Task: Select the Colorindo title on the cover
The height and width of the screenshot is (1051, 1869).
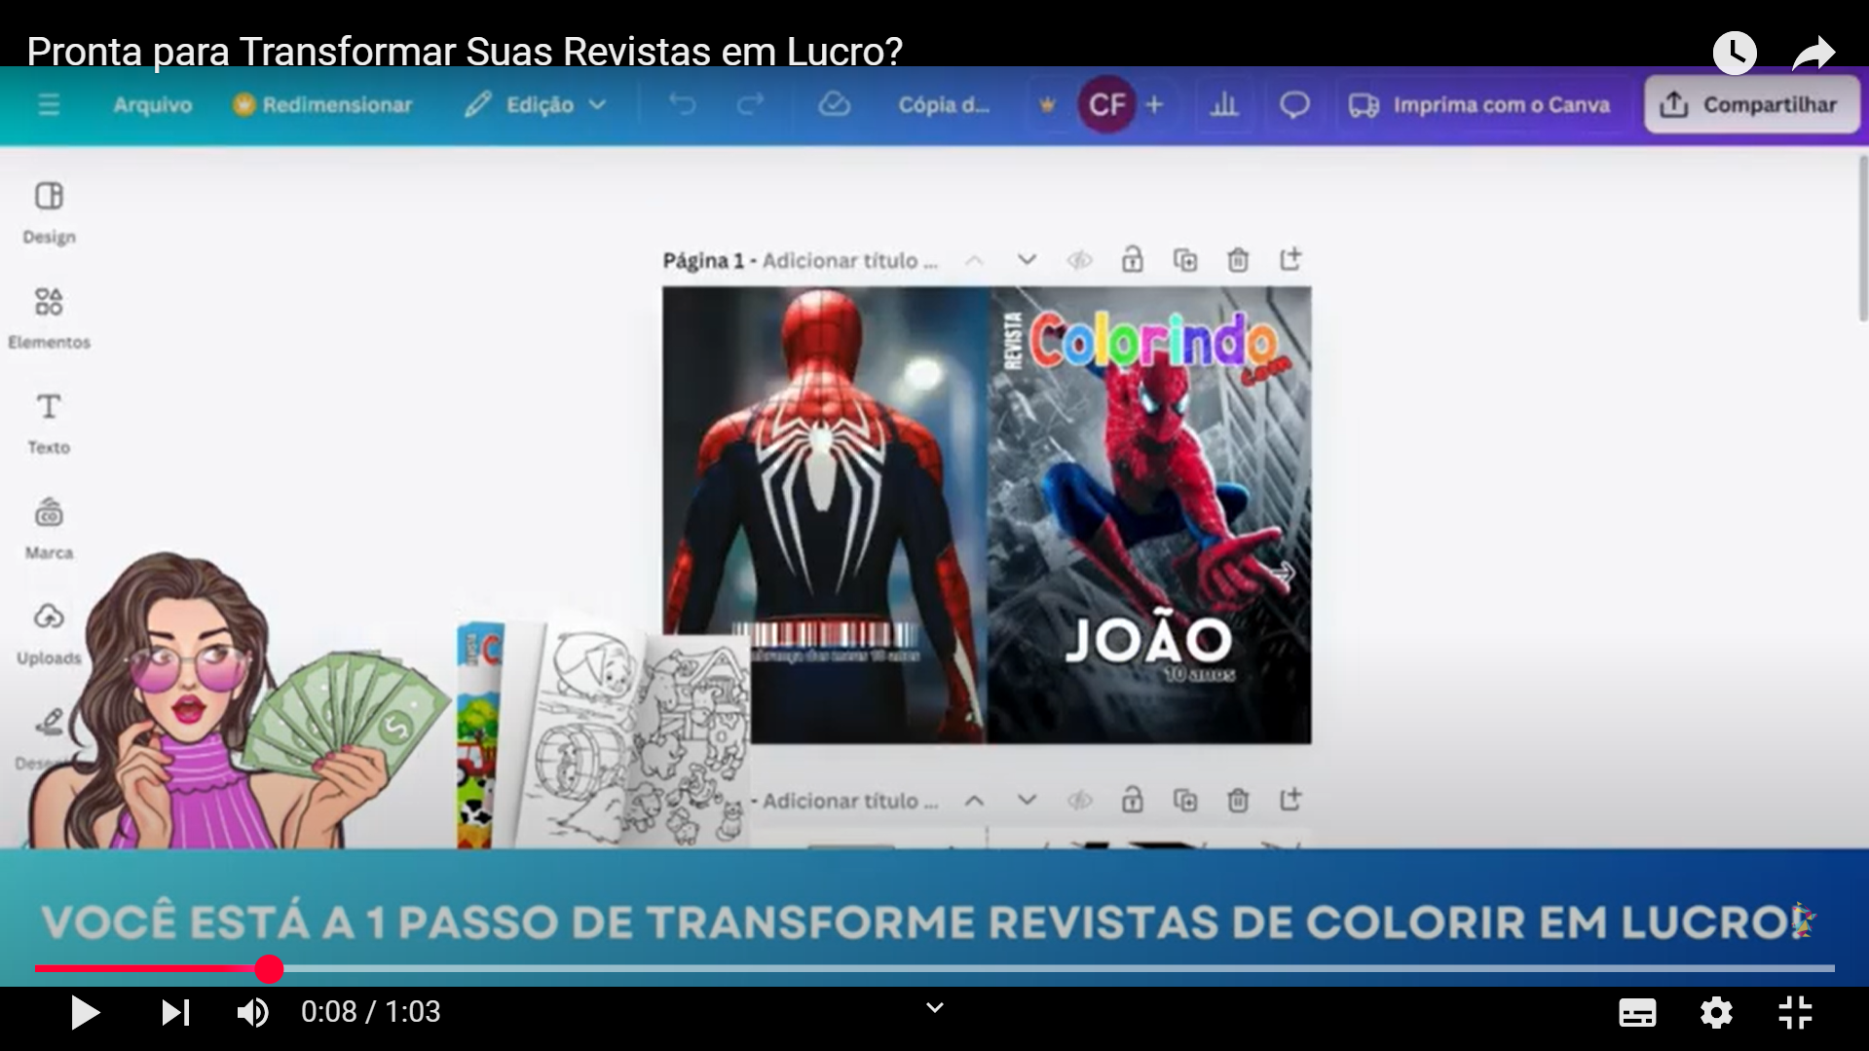Action: [x=1153, y=341]
